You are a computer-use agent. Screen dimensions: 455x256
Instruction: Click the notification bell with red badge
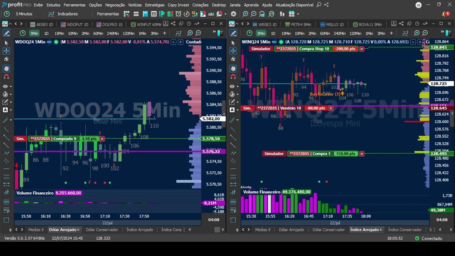click(x=445, y=14)
